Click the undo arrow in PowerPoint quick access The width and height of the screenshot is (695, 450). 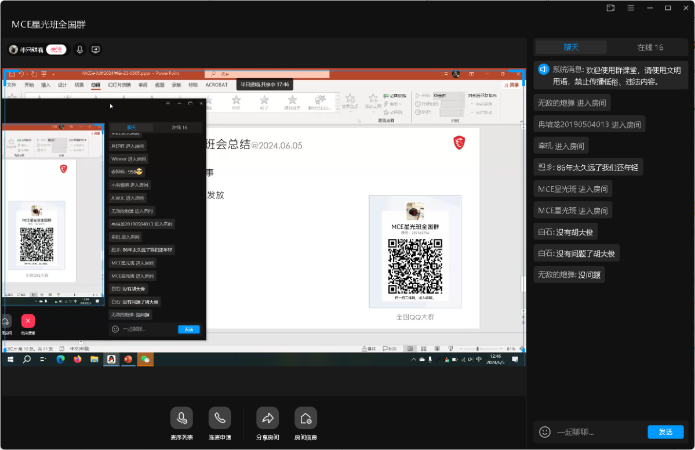[21, 74]
